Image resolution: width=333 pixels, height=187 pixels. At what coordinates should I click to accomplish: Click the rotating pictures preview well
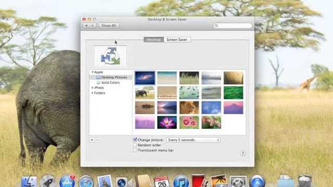pyautogui.click(x=110, y=56)
